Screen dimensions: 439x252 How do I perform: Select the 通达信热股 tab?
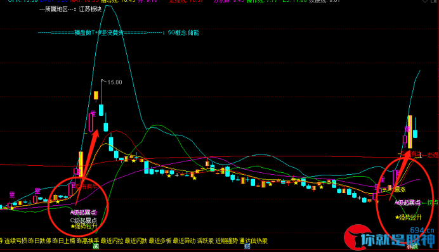[x=253, y=241]
